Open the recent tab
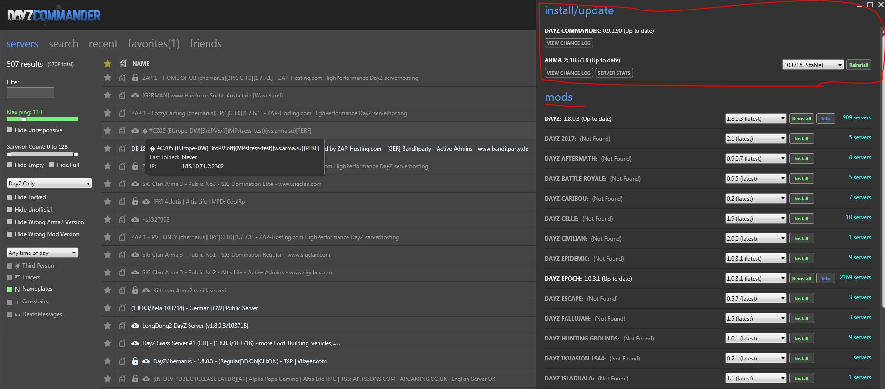This screenshot has height=389, width=885. (x=103, y=44)
